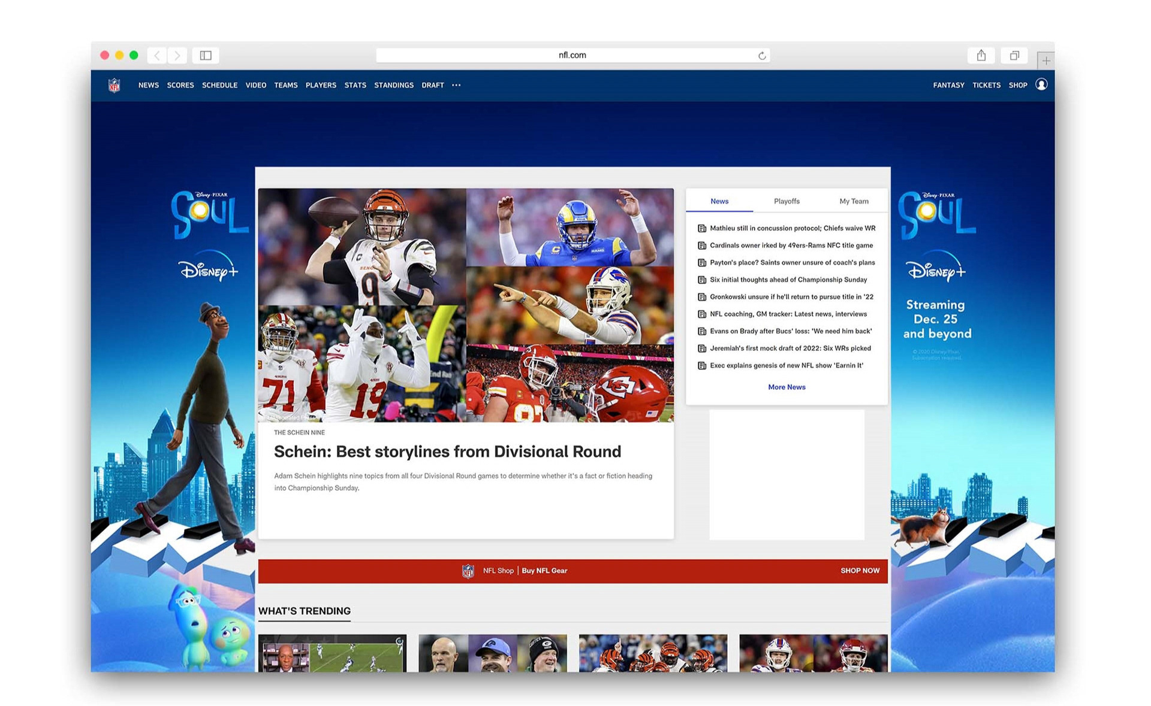
Task: Open Evans on Brady after Bucs' loss story
Action: point(791,331)
